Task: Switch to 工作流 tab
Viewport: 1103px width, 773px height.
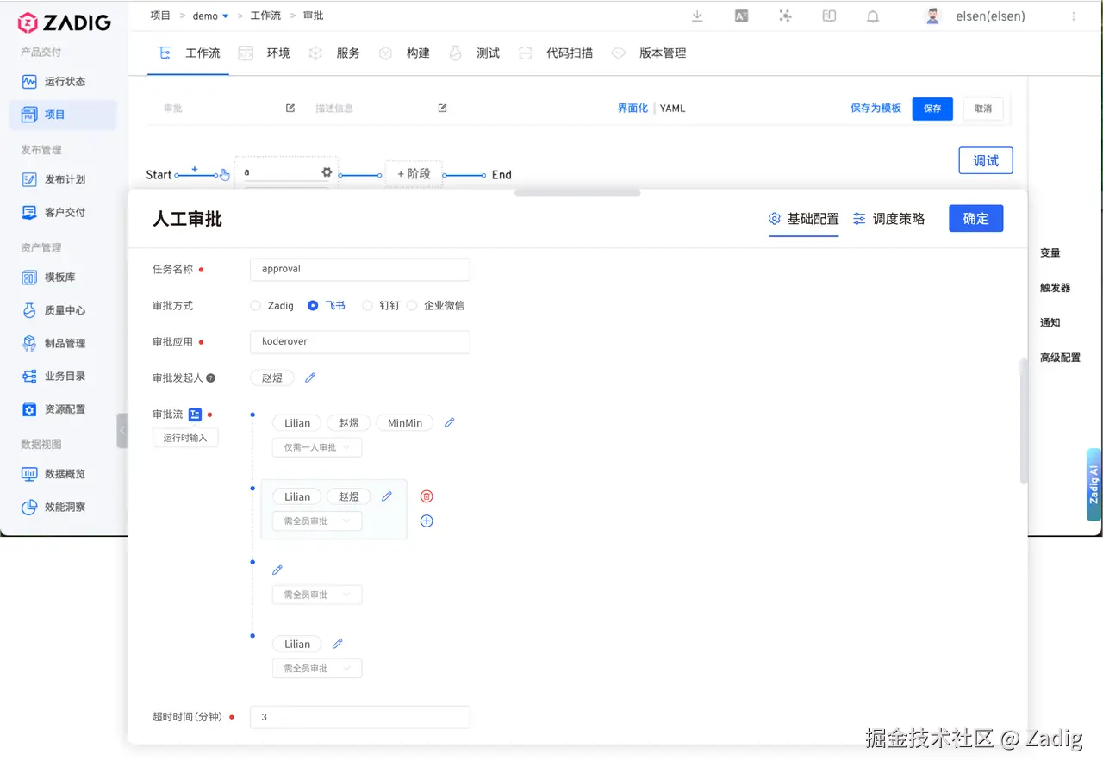Action: point(190,53)
